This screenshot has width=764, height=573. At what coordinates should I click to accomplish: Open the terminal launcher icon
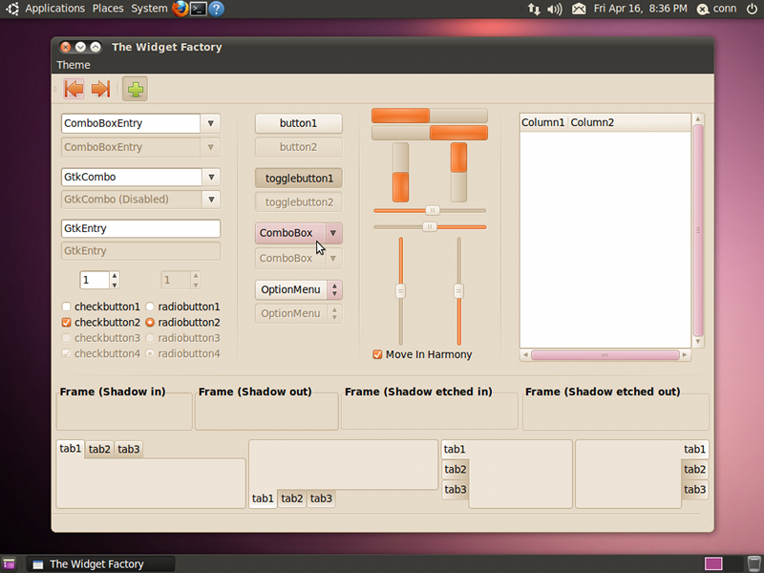click(198, 9)
